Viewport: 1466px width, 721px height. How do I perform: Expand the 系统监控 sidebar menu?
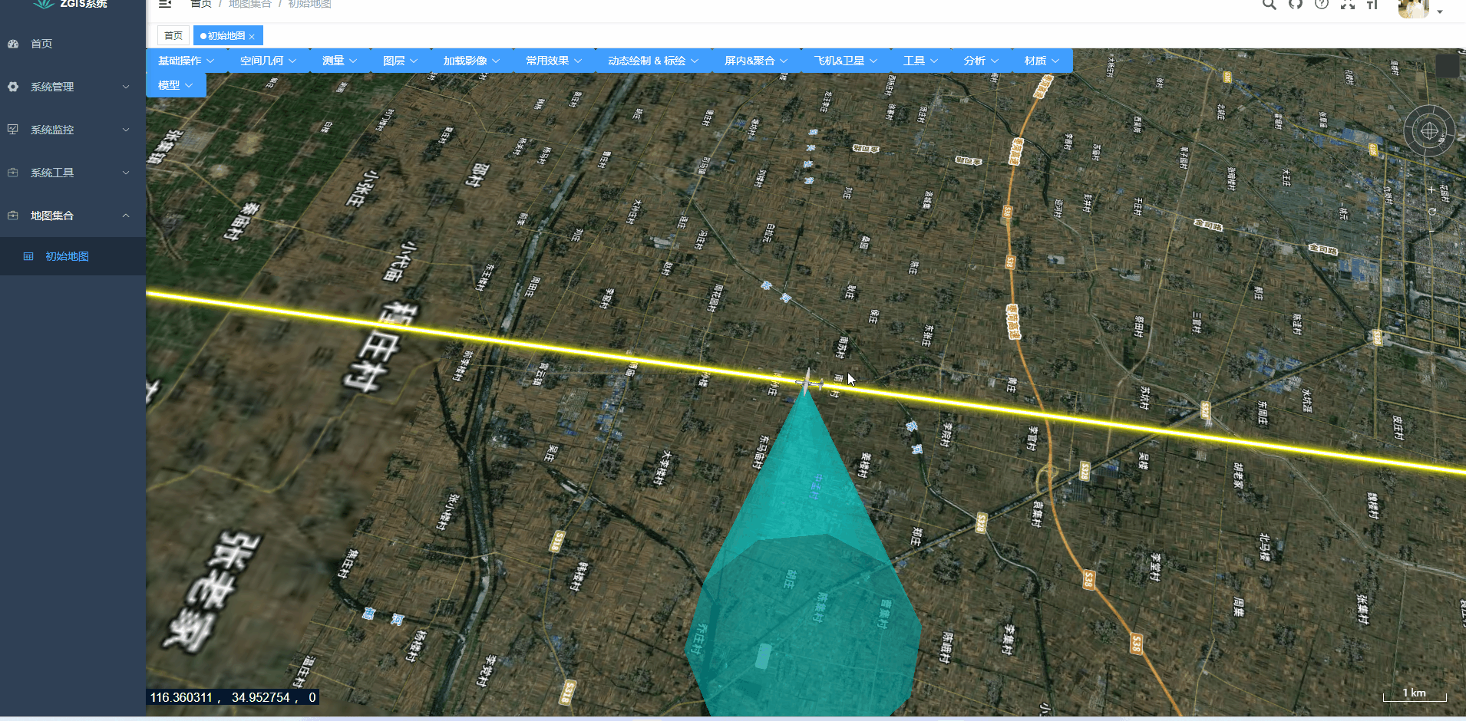pos(73,130)
